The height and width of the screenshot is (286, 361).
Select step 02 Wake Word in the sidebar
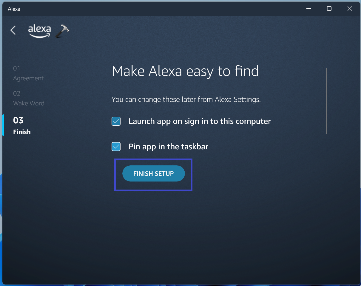29,98
